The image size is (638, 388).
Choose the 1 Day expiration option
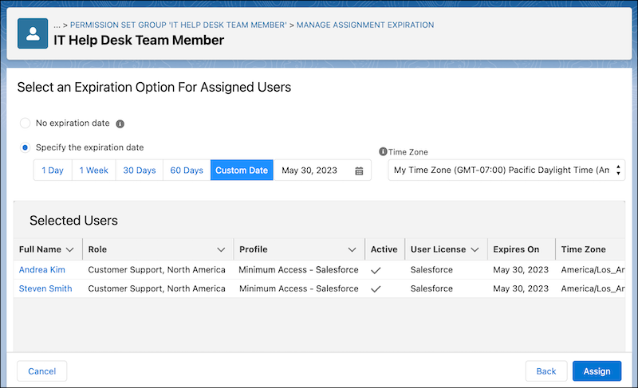(x=53, y=170)
